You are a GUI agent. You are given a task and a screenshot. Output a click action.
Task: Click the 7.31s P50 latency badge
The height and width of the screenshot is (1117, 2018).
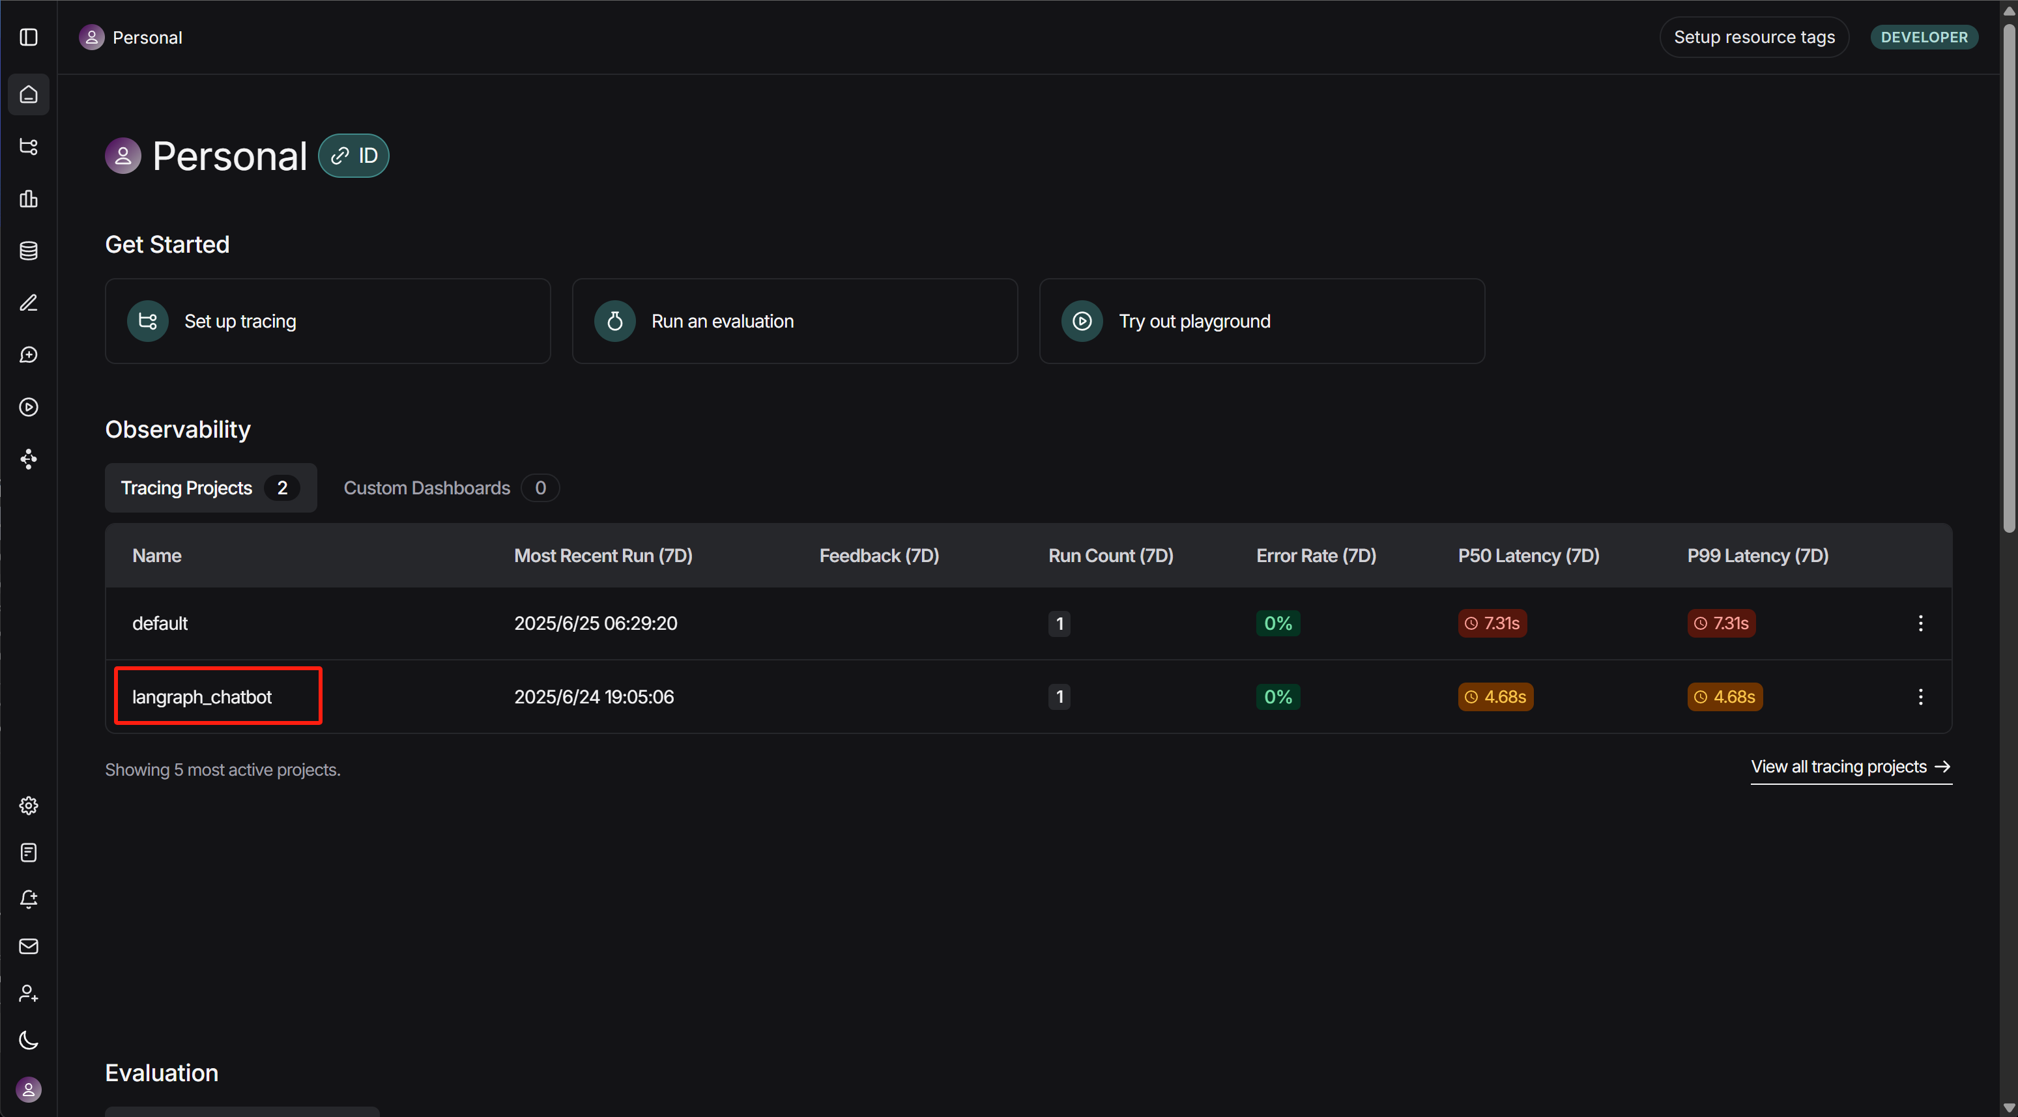[x=1492, y=623]
